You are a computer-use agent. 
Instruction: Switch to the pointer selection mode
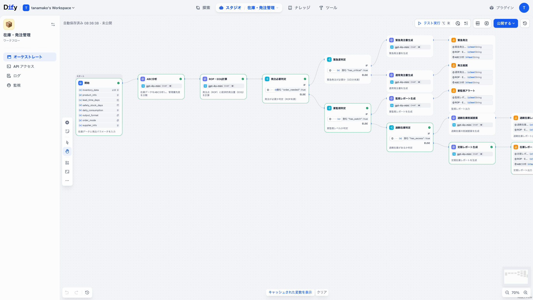click(67, 142)
